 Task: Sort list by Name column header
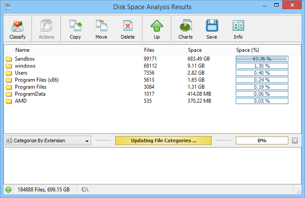point(78,50)
